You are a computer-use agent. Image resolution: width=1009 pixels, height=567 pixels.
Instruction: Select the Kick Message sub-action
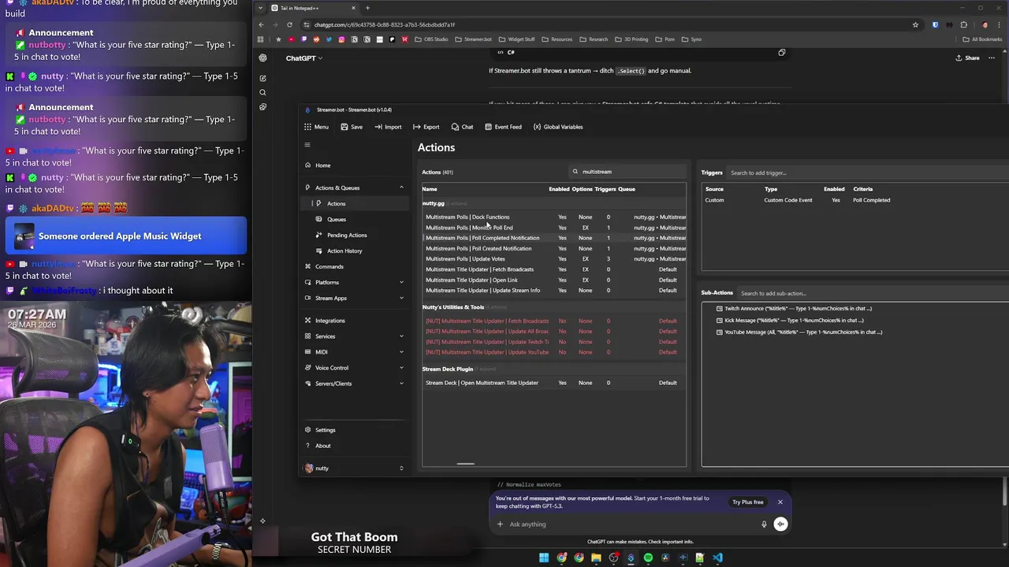(x=789, y=321)
